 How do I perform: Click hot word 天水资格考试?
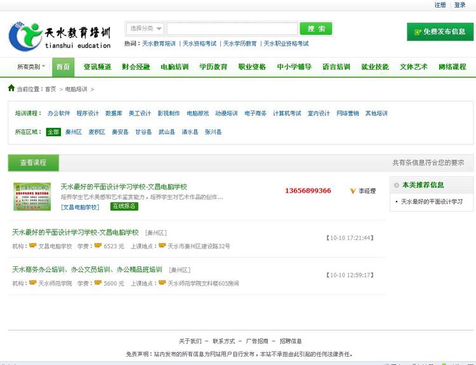(x=199, y=44)
